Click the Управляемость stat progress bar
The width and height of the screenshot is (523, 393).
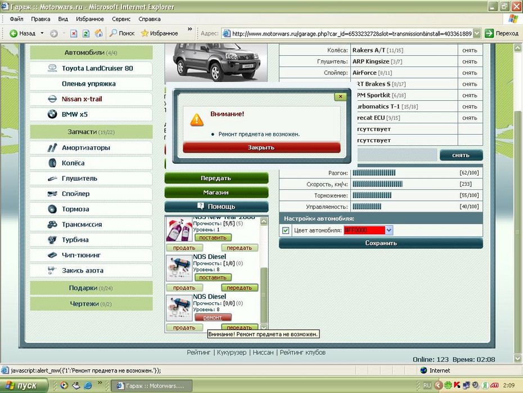[x=367, y=207]
